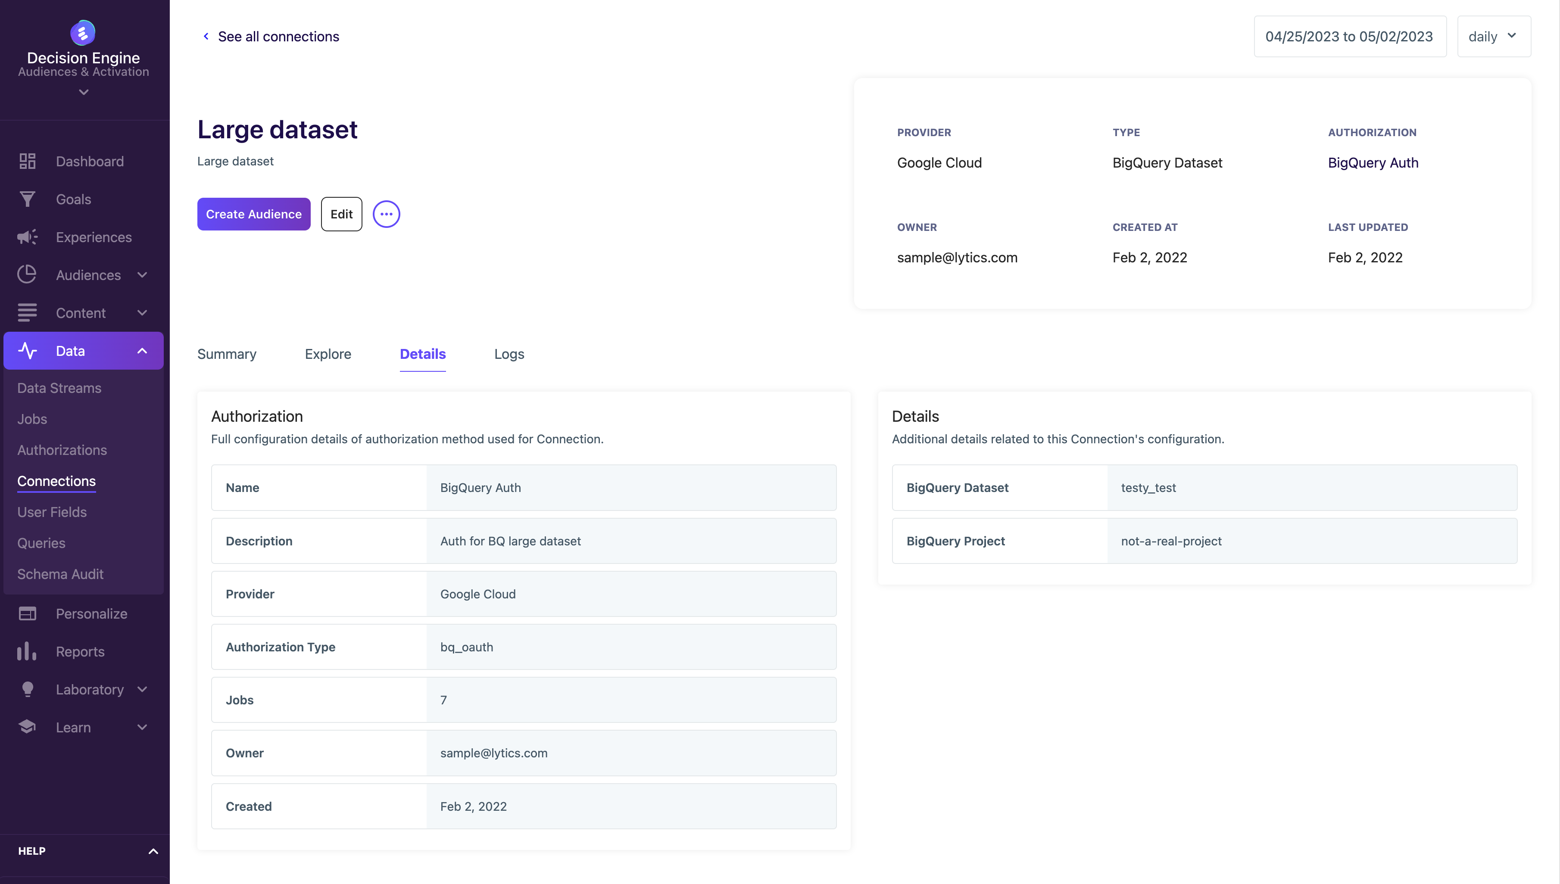Open the daily frequency dropdown
The width and height of the screenshot is (1560, 884).
(1493, 37)
